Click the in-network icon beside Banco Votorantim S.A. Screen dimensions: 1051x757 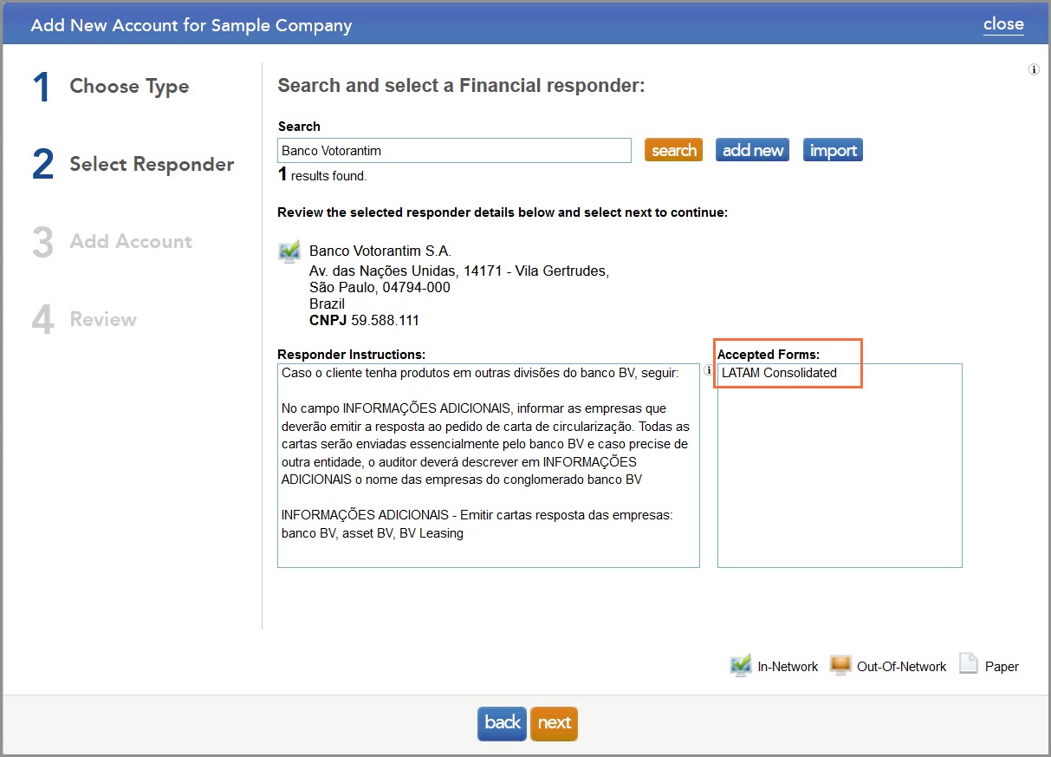(x=289, y=252)
